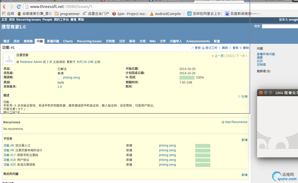The height and width of the screenshot is (183, 298).
Task: Click 查看所有问题 in sidebar
Action: [266, 54]
